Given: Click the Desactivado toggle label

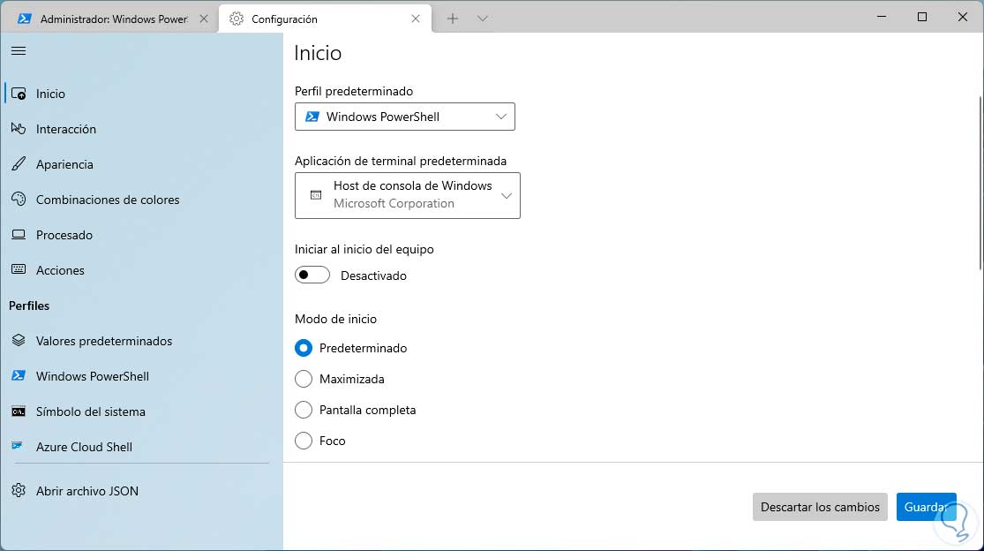Looking at the screenshot, I should 373,275.
